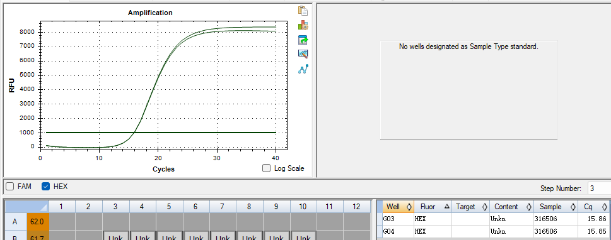Select plate column 7 header
The height and width of the screenshot is (240, 611).
[222, 207]
